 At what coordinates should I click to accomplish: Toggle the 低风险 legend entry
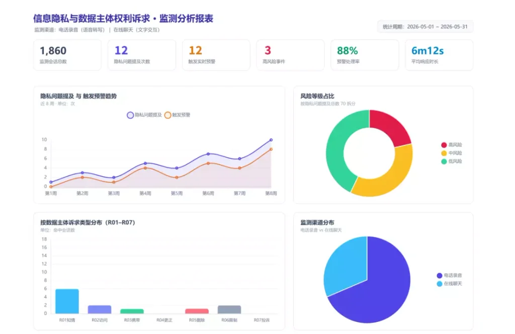[452, 161]
